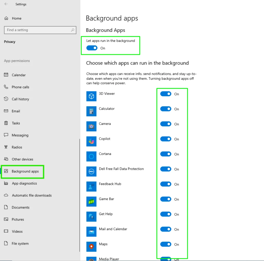Click the Phone calls handset icon
The height and width of the screenshot is (261, 264).
6,87
